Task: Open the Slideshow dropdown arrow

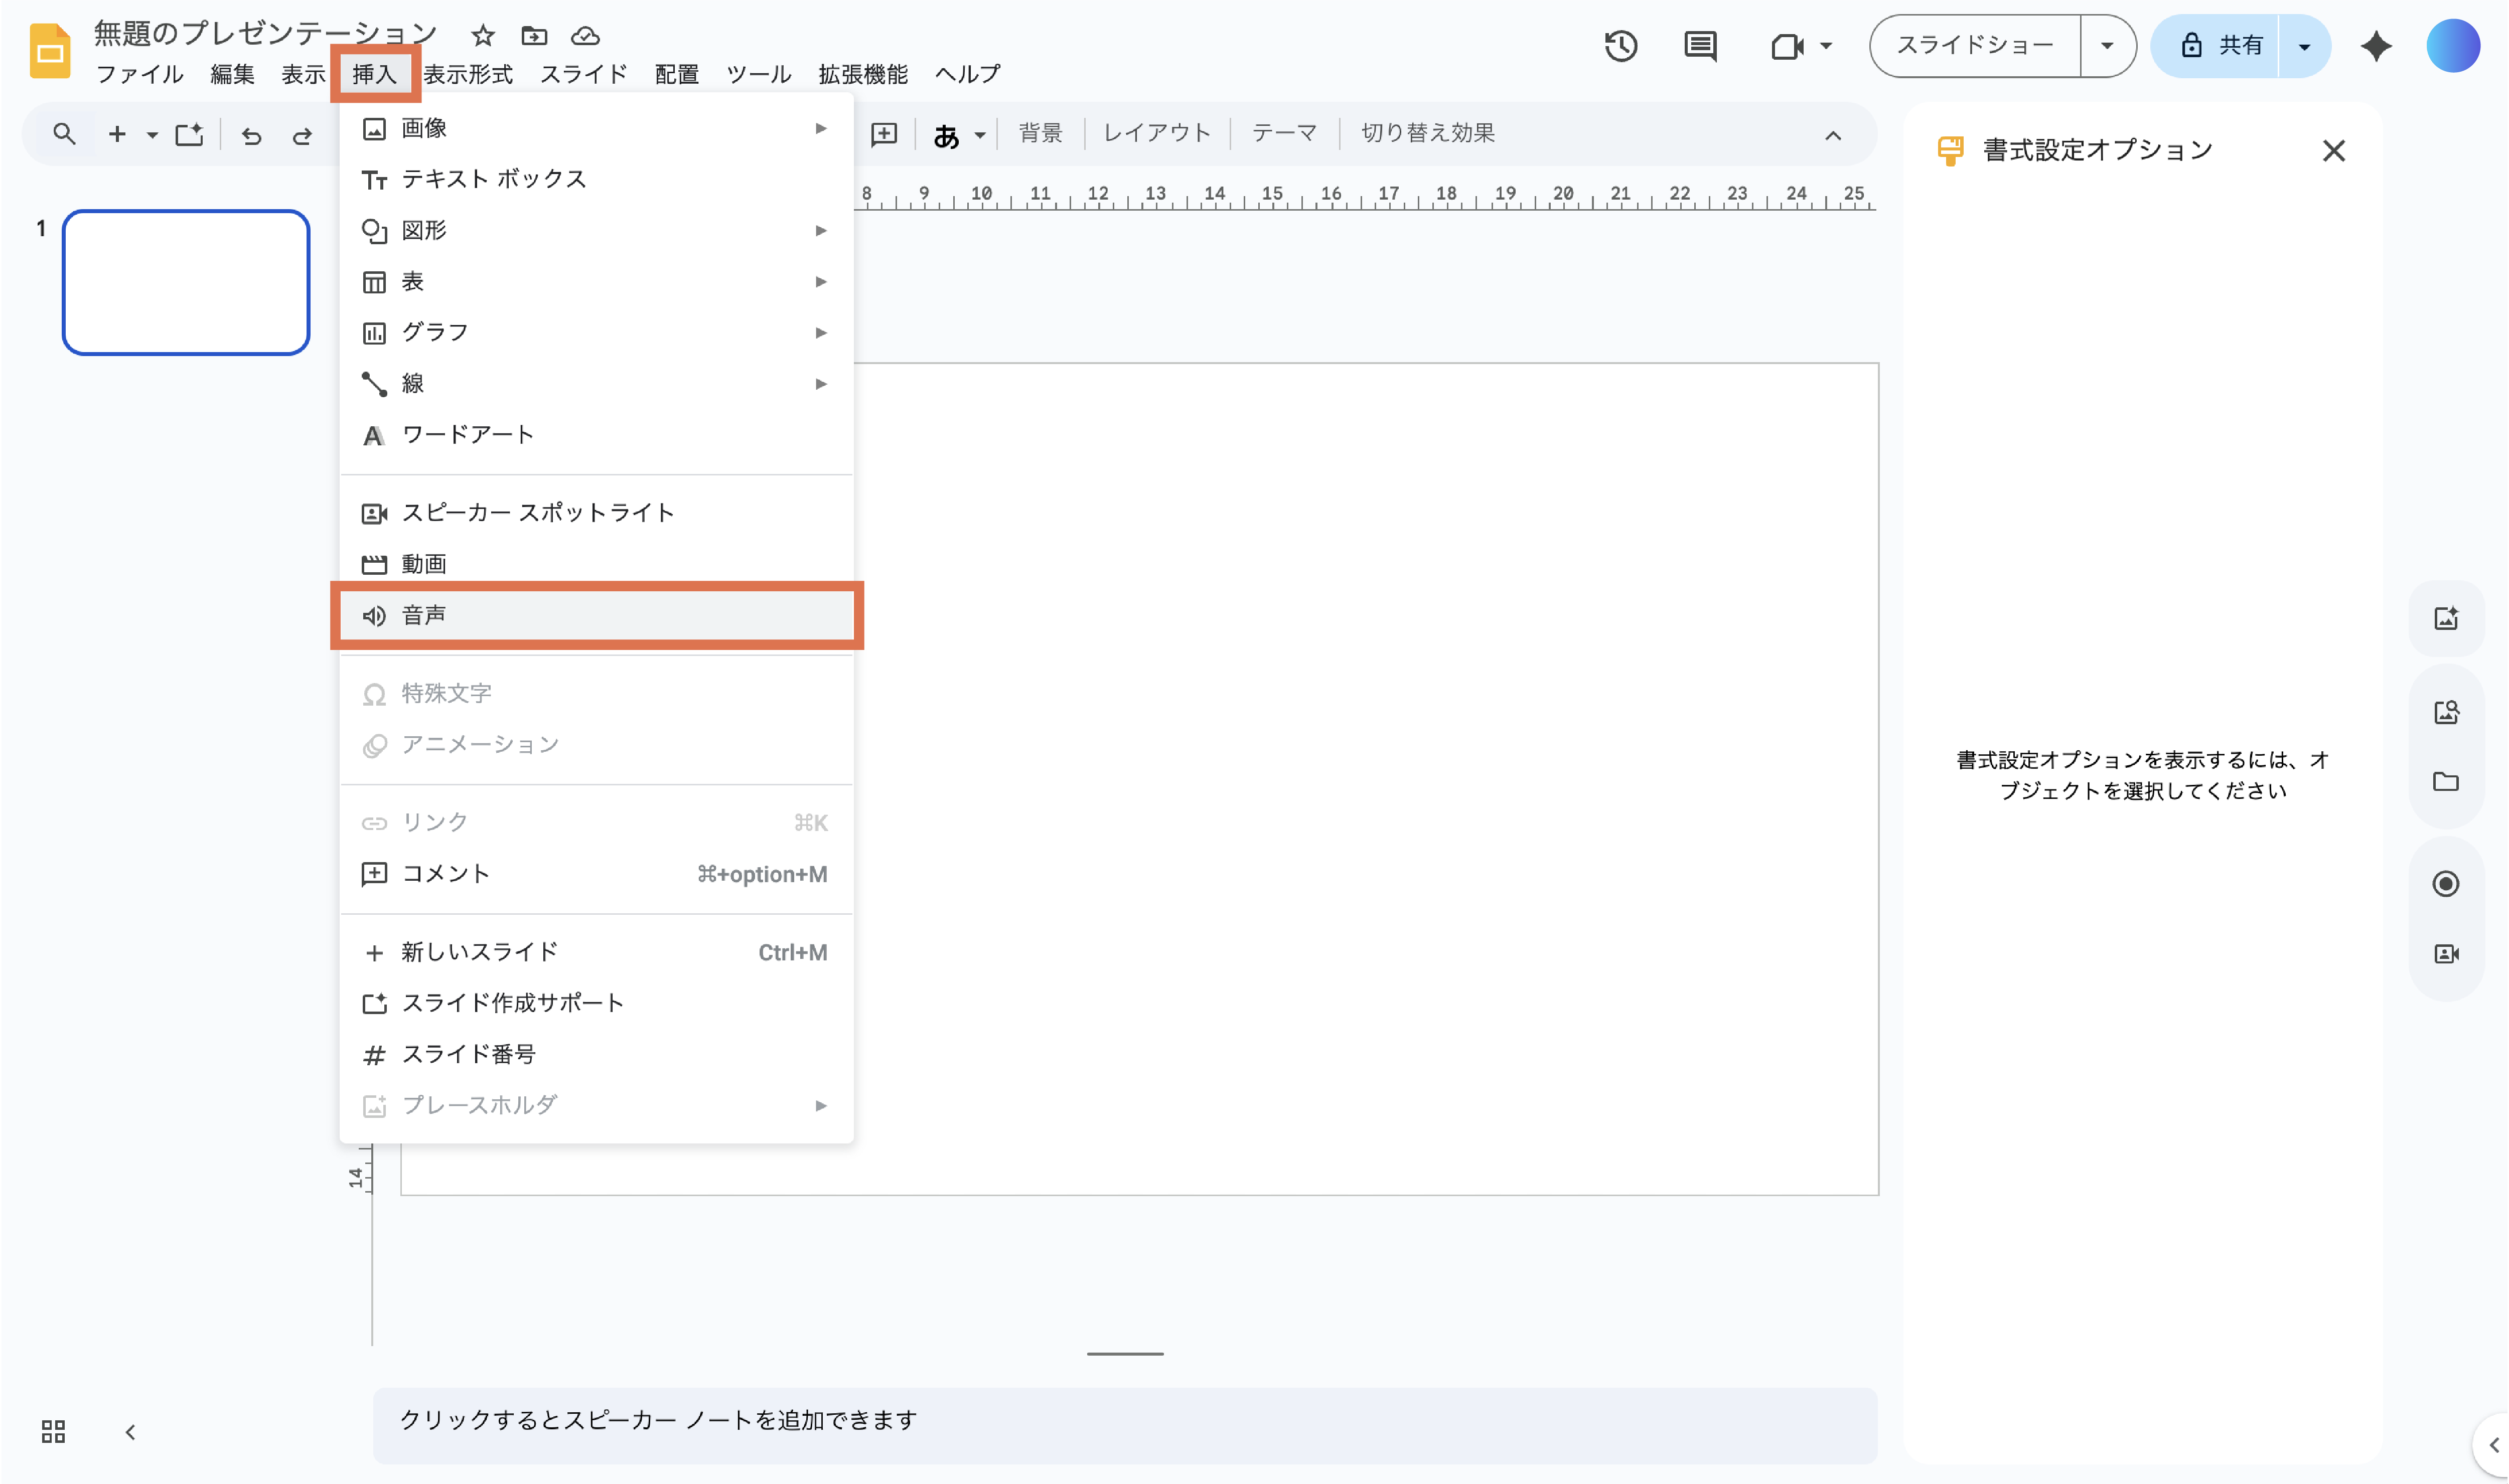Action: pyautogui.click(x=2107, y=46)
